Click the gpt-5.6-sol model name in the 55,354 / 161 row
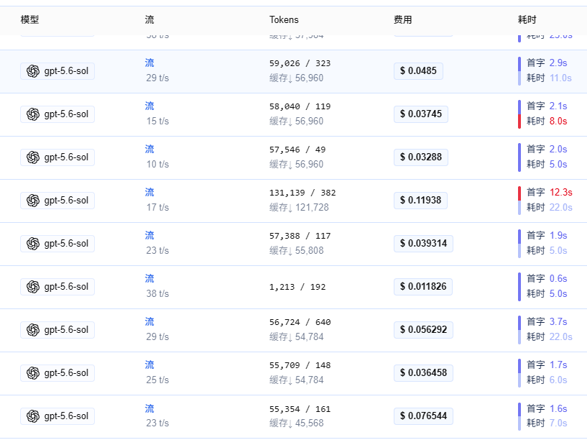Image resolution: width=587 pixels, height=440 pixels. (x=66, y=416)
